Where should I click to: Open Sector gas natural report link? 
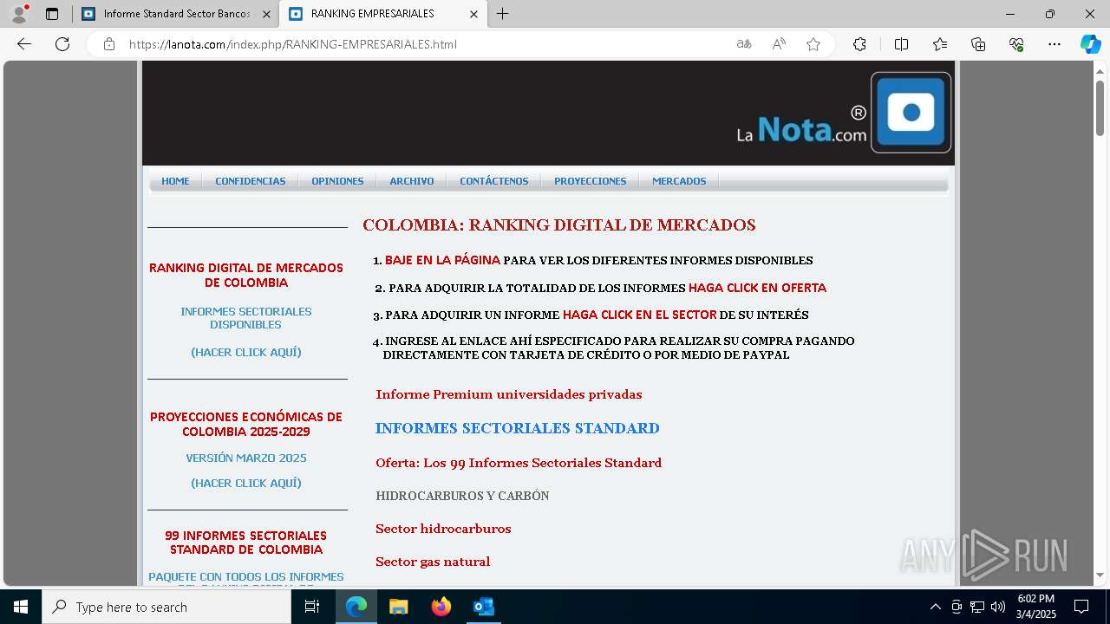[433, 562]
